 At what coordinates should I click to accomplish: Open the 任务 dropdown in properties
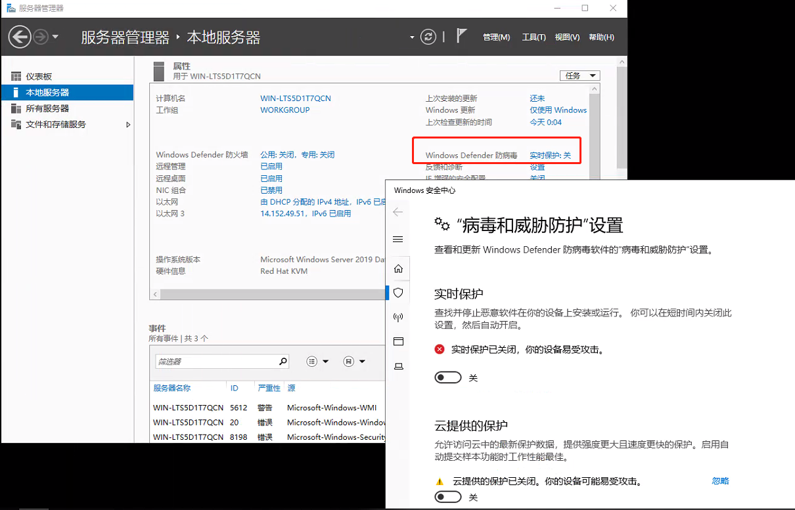[579, 75]
